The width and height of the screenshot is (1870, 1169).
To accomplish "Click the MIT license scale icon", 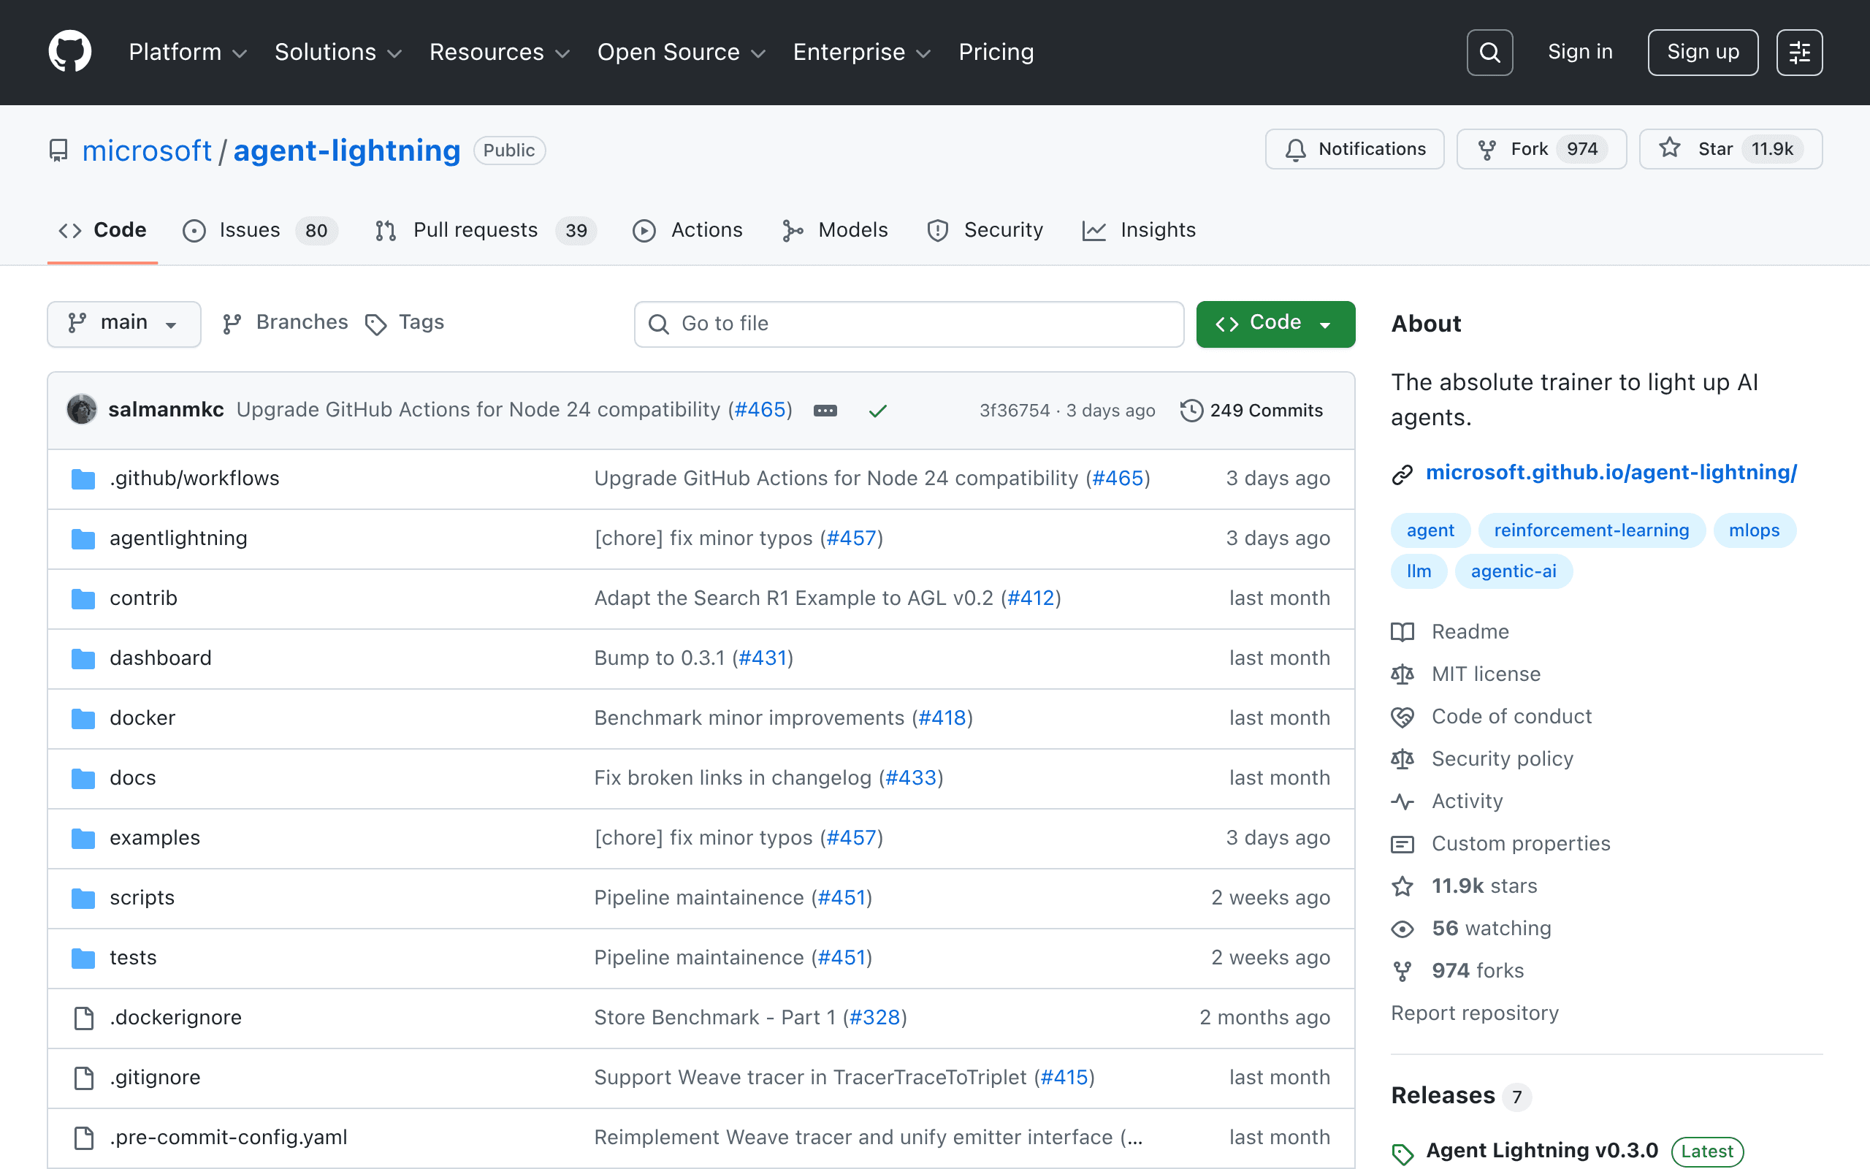I will [1402, 675].
